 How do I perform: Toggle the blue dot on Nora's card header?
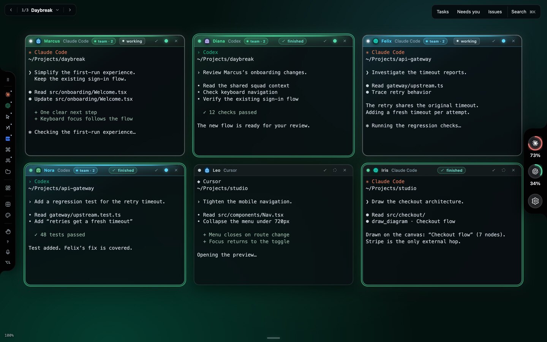coord(166,170)
